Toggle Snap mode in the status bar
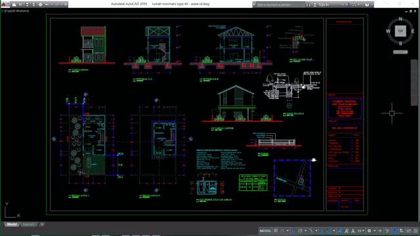 (x=282, y=231)
